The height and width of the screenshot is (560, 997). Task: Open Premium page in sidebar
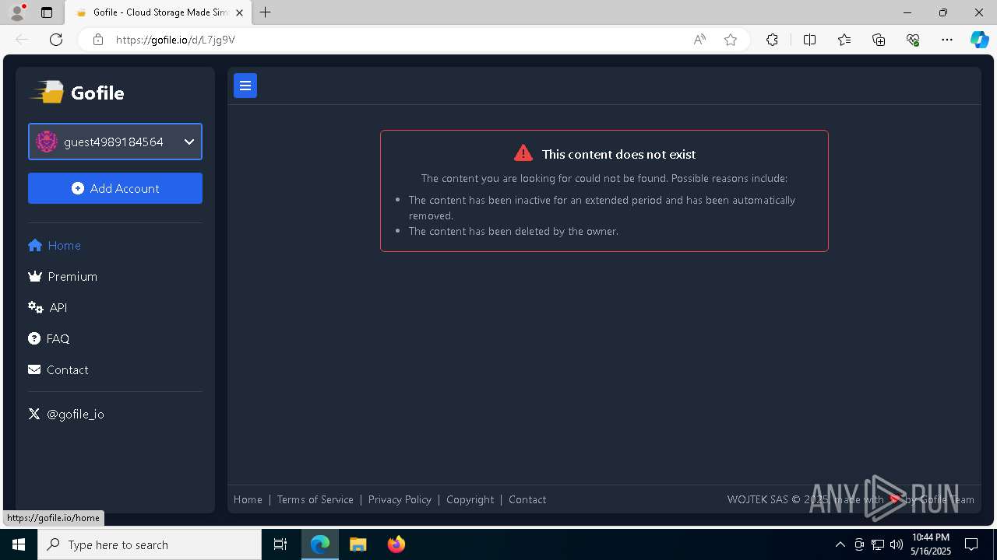click(x=62, y=276)
